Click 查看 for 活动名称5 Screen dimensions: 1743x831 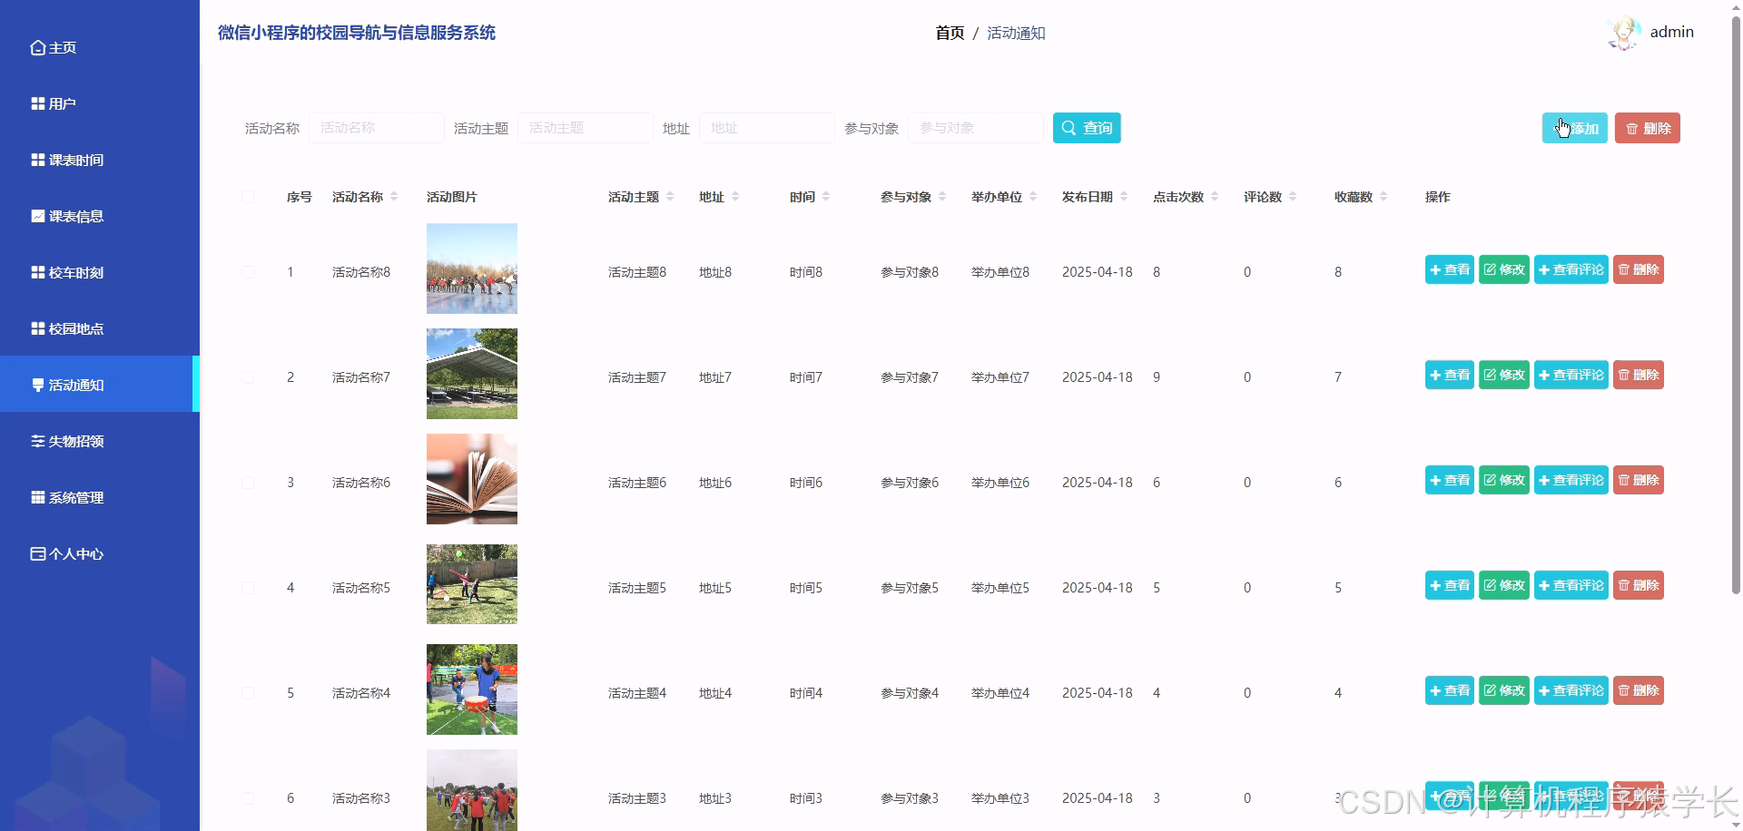[1450, 585]
